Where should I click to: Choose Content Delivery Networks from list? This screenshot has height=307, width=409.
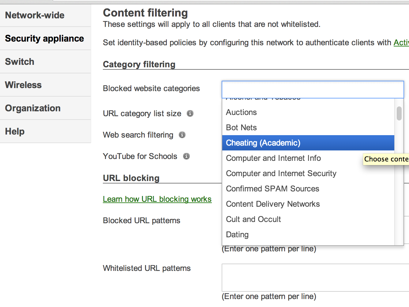tap(273, 204)
